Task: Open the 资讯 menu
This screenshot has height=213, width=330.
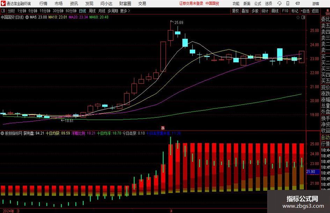Action: (x=74, y=3)
